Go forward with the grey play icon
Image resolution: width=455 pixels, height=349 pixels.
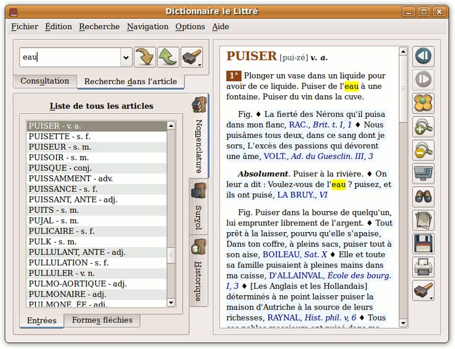coord(423,80)
